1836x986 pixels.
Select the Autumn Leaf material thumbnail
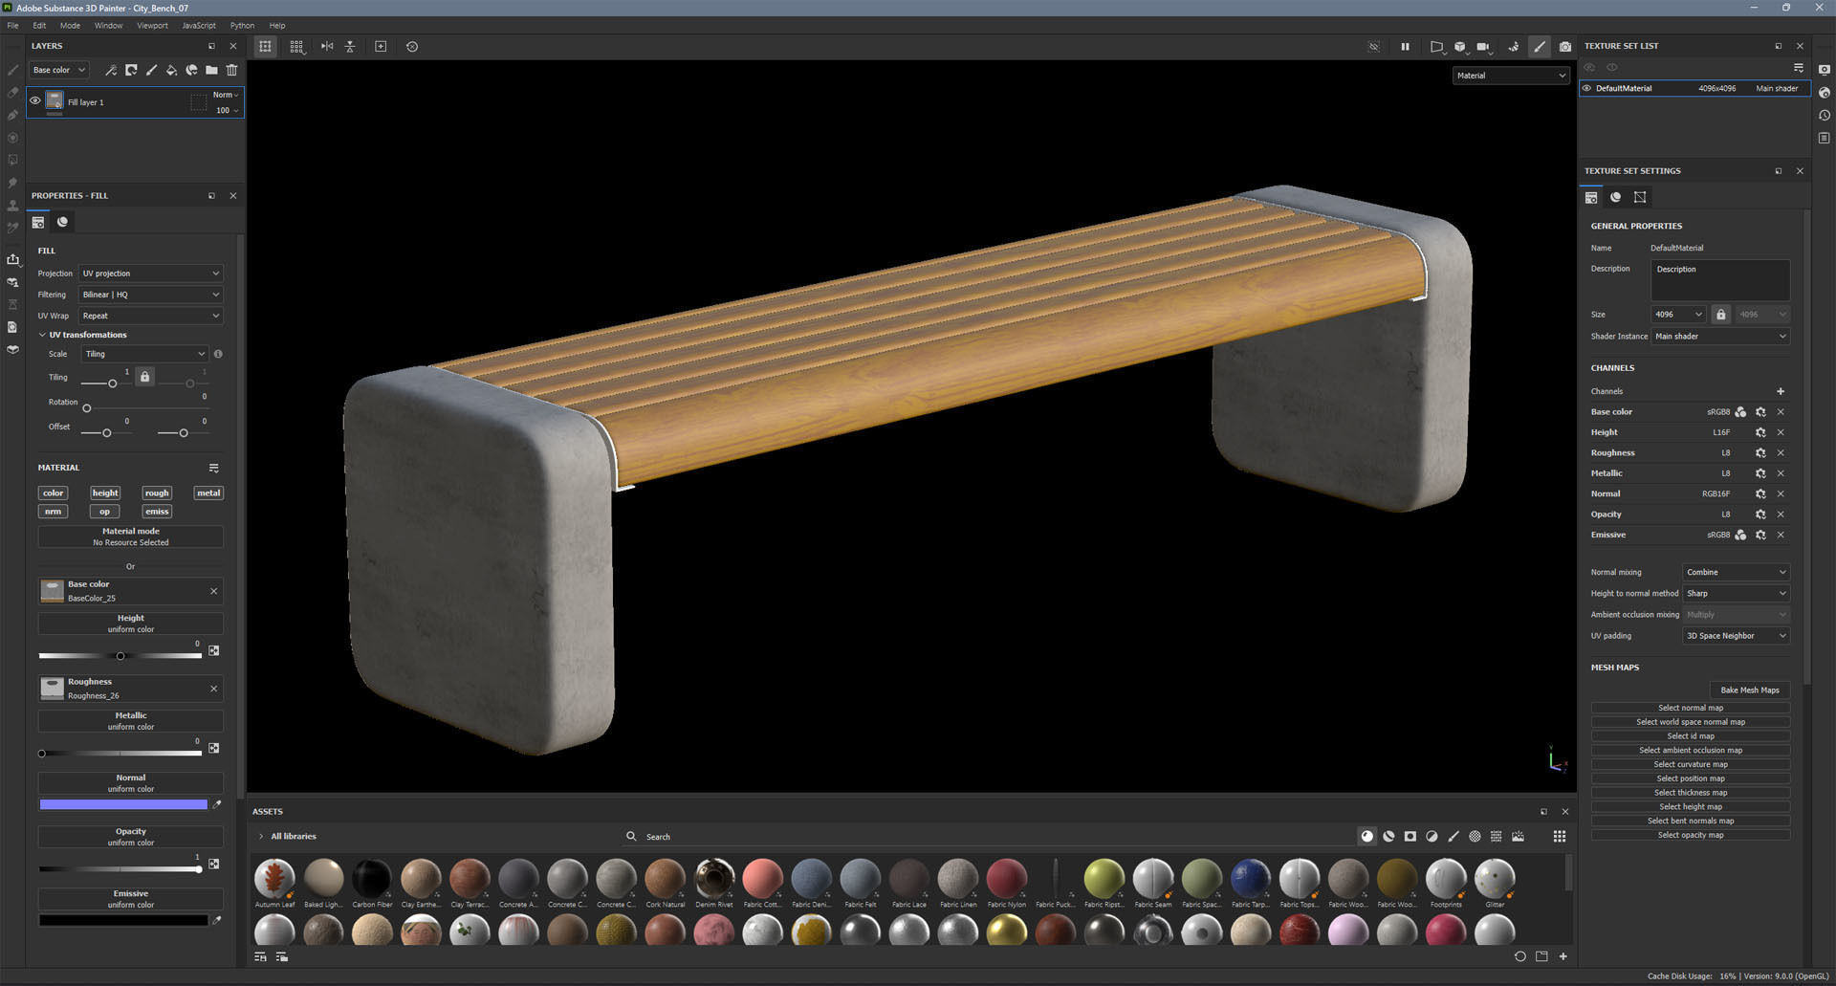point(274,878)
